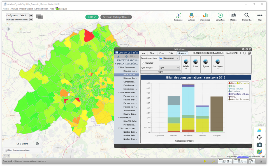Expand the Graphiques options
The width and height of the screenshot is (269, 166).
pyautogui.click(x=218, y=64)
